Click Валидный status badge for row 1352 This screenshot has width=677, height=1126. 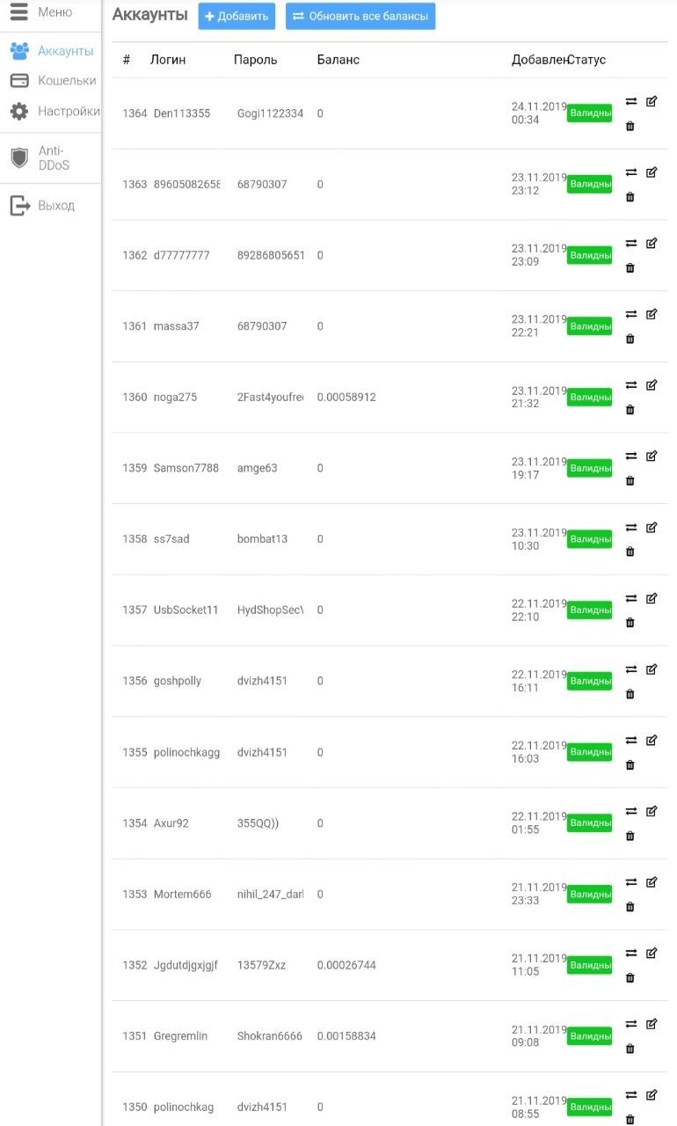point(589,965)
